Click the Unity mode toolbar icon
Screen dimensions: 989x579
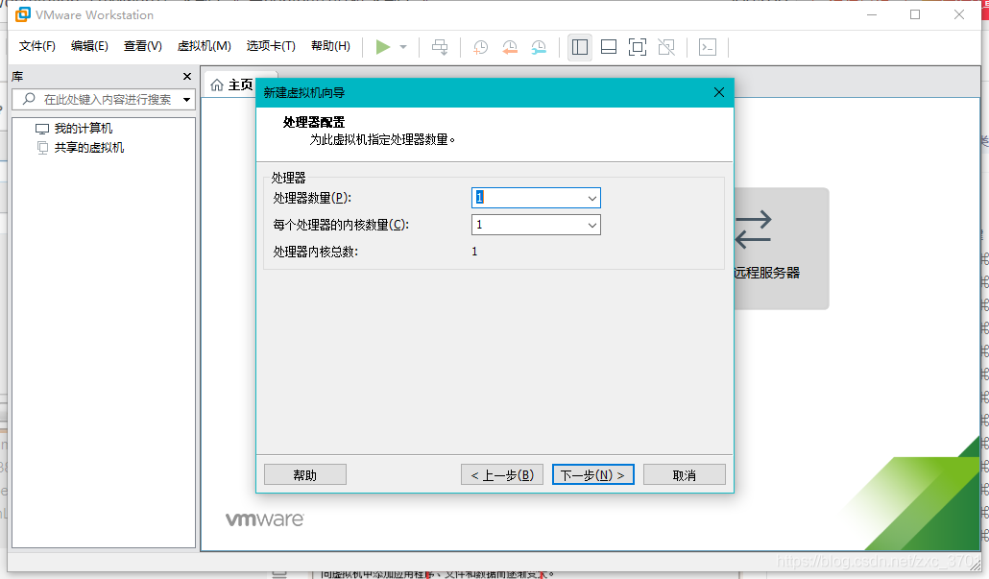coord(666,47)
